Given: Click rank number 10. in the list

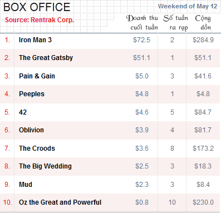Looking at the screenshot, I should 7,202.
